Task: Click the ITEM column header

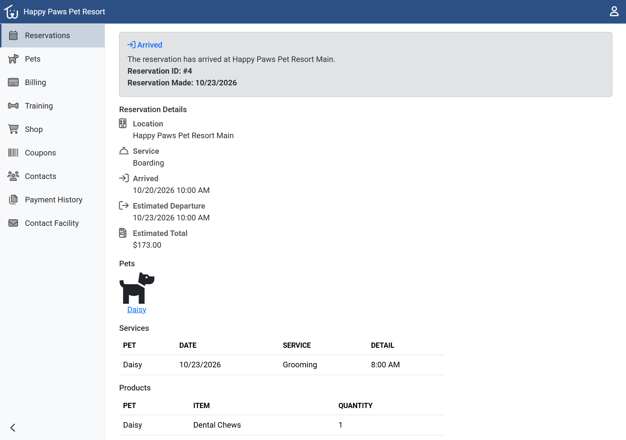Action: 201,405
